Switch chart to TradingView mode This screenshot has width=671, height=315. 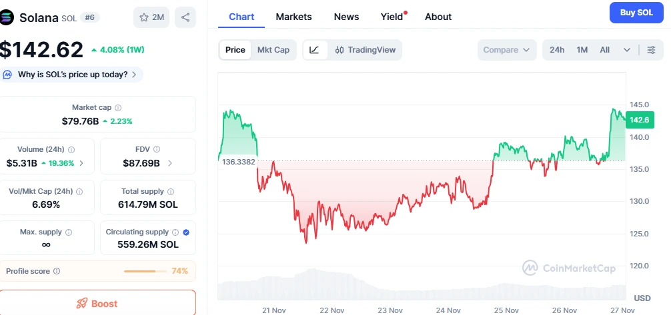(x=366, y=50)
